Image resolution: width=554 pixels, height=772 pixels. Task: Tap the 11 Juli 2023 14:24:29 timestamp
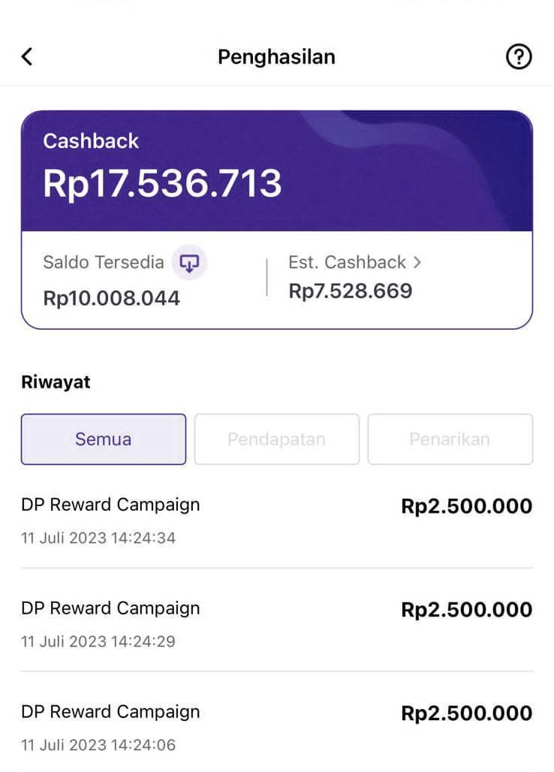tap(98, 641)
